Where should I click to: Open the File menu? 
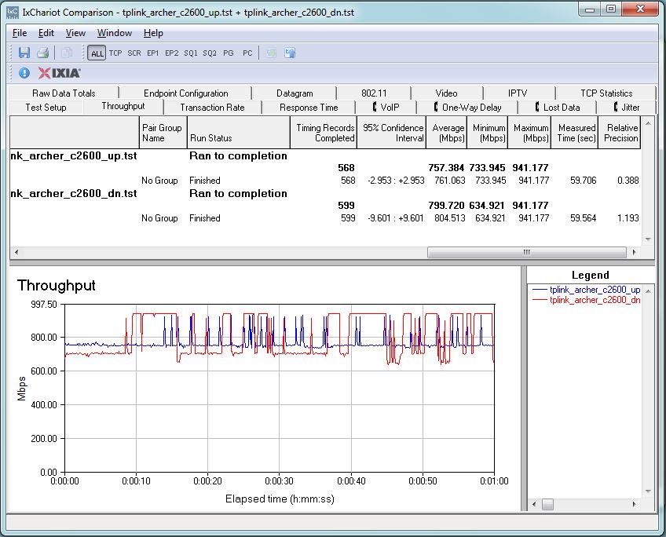(20, 33)
